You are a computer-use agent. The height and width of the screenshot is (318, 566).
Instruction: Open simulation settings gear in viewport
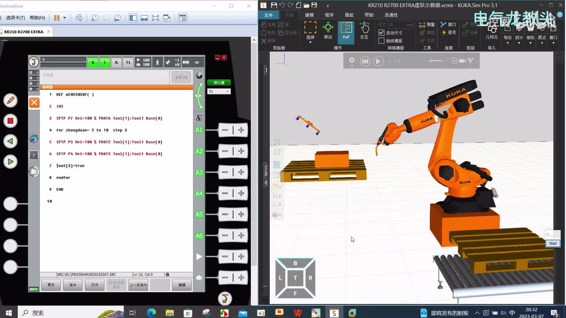(x=352, y=61)
